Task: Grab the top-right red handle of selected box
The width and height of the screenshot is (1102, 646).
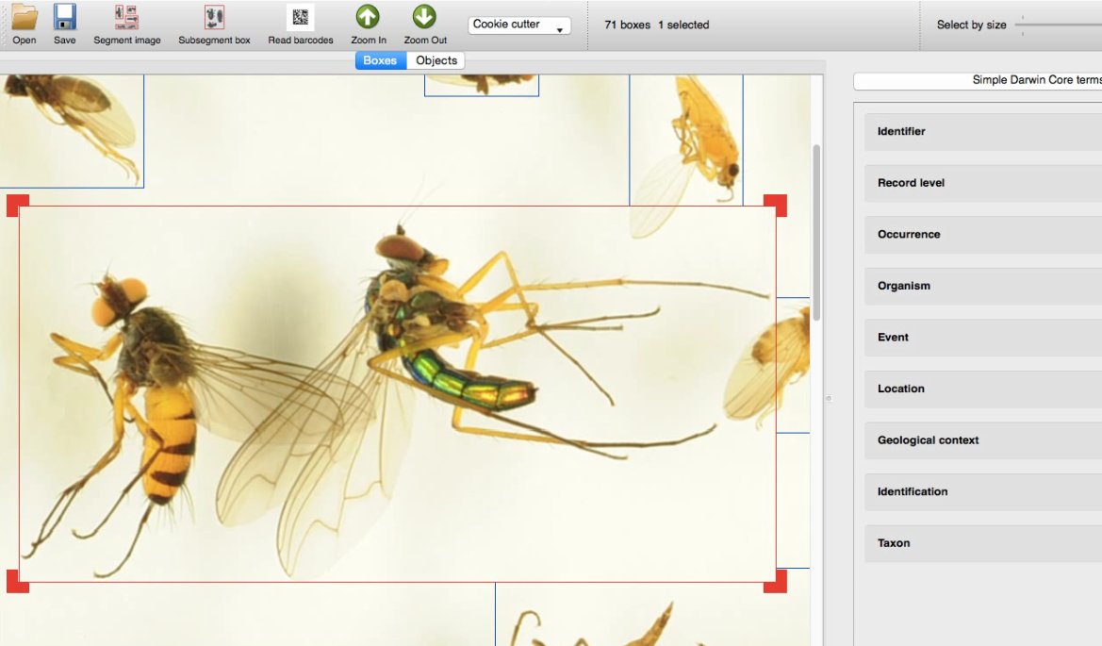Action: [775, 206]
